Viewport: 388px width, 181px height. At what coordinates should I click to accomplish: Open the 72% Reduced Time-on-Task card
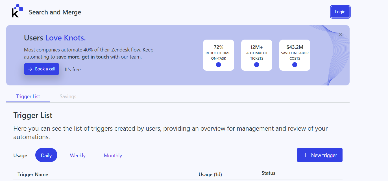pos(219,55)
